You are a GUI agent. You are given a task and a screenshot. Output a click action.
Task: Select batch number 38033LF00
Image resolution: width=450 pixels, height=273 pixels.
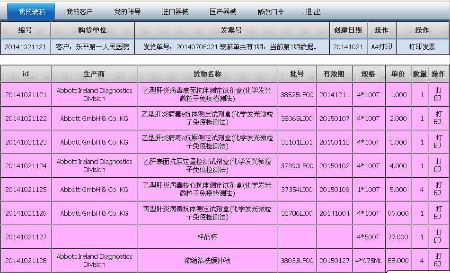(297, 260)
